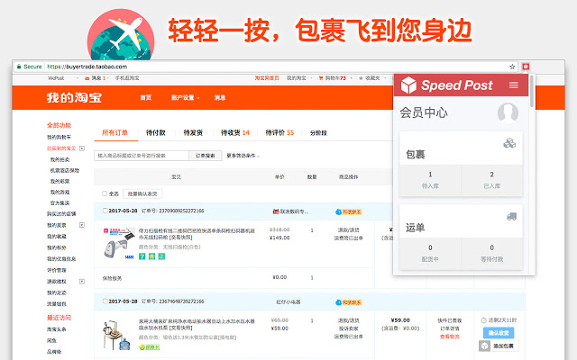The height and width of the screenshot is (360, 577).
Task: Switch to the 待发货 tab
Action: click(x=193, y=132)
